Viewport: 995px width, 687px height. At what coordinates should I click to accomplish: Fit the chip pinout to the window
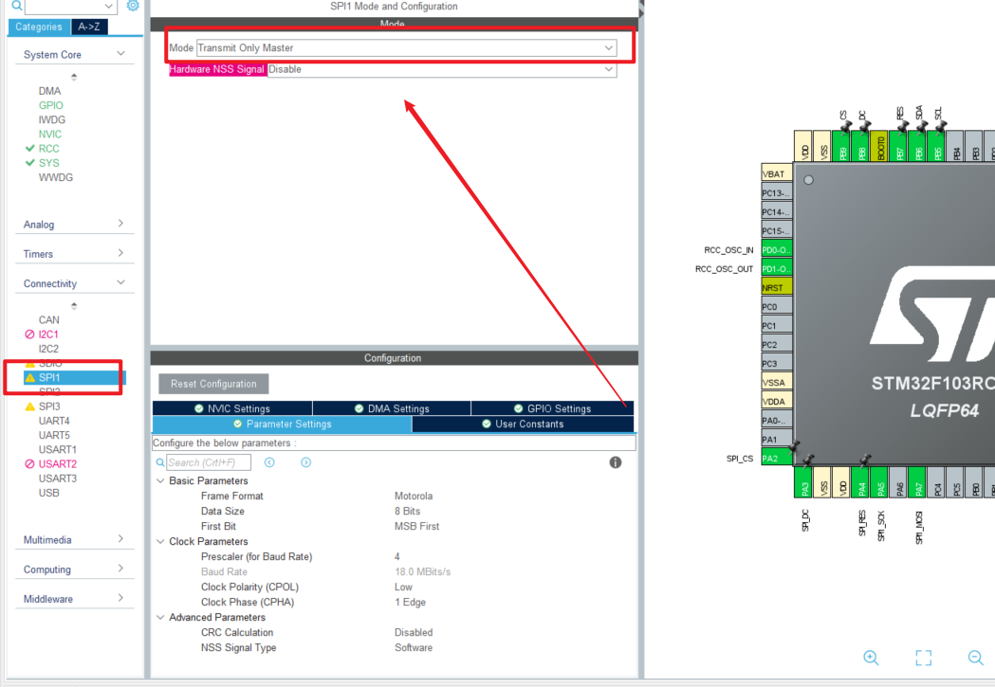click(923, 658)
